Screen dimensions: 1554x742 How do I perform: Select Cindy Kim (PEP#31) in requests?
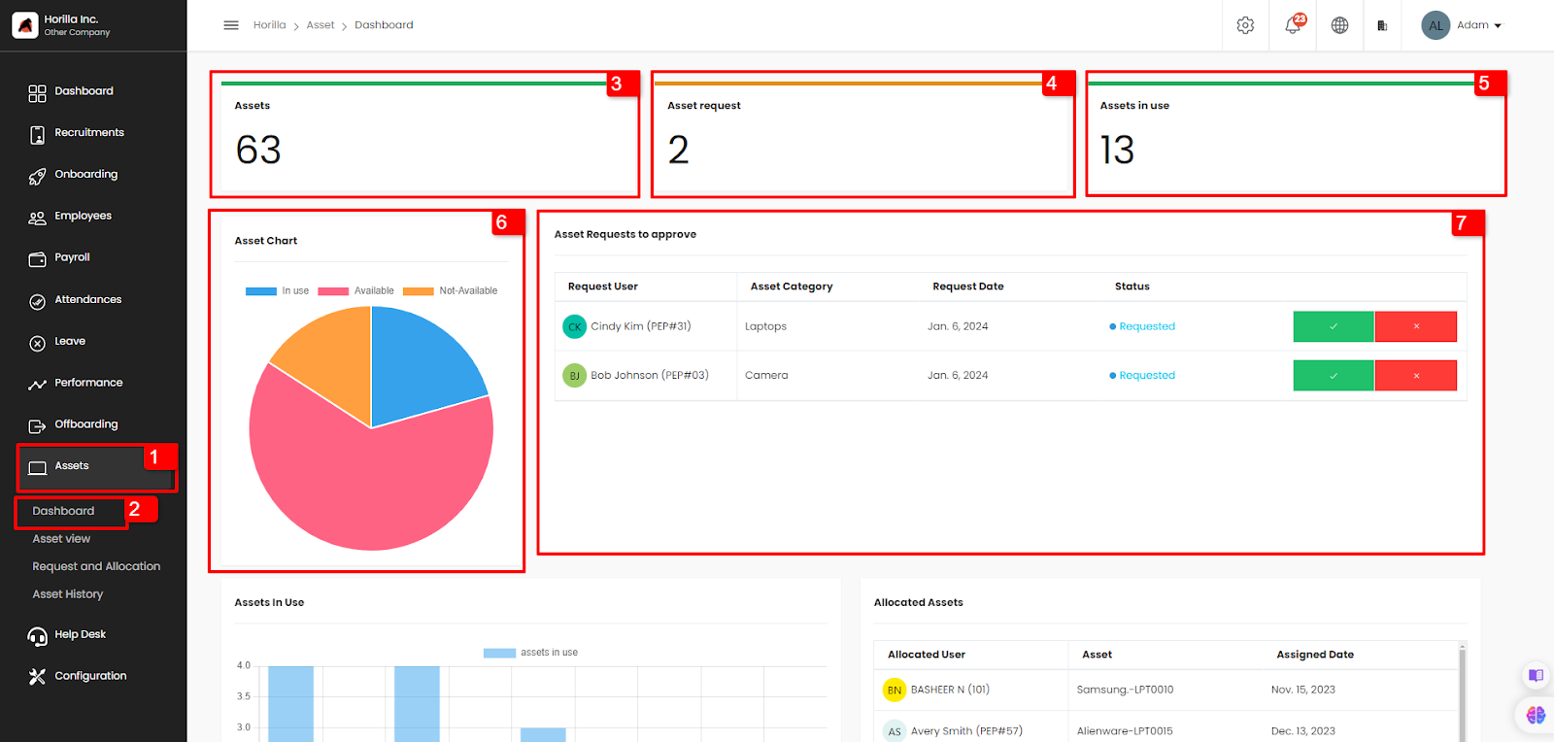(641, 327)
